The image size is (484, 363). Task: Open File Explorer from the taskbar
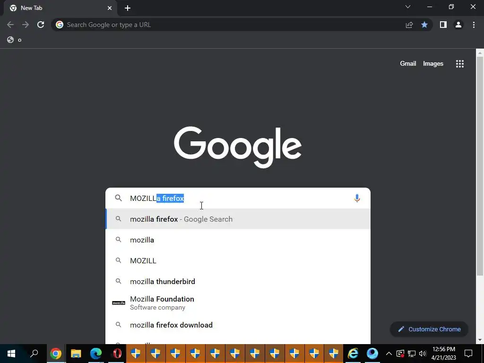coord(76,354)
